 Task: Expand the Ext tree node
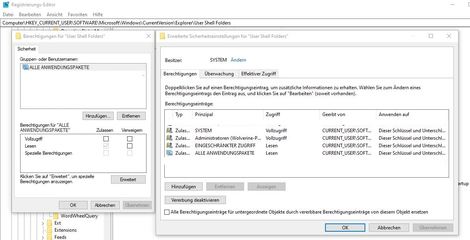coord(43,223)
